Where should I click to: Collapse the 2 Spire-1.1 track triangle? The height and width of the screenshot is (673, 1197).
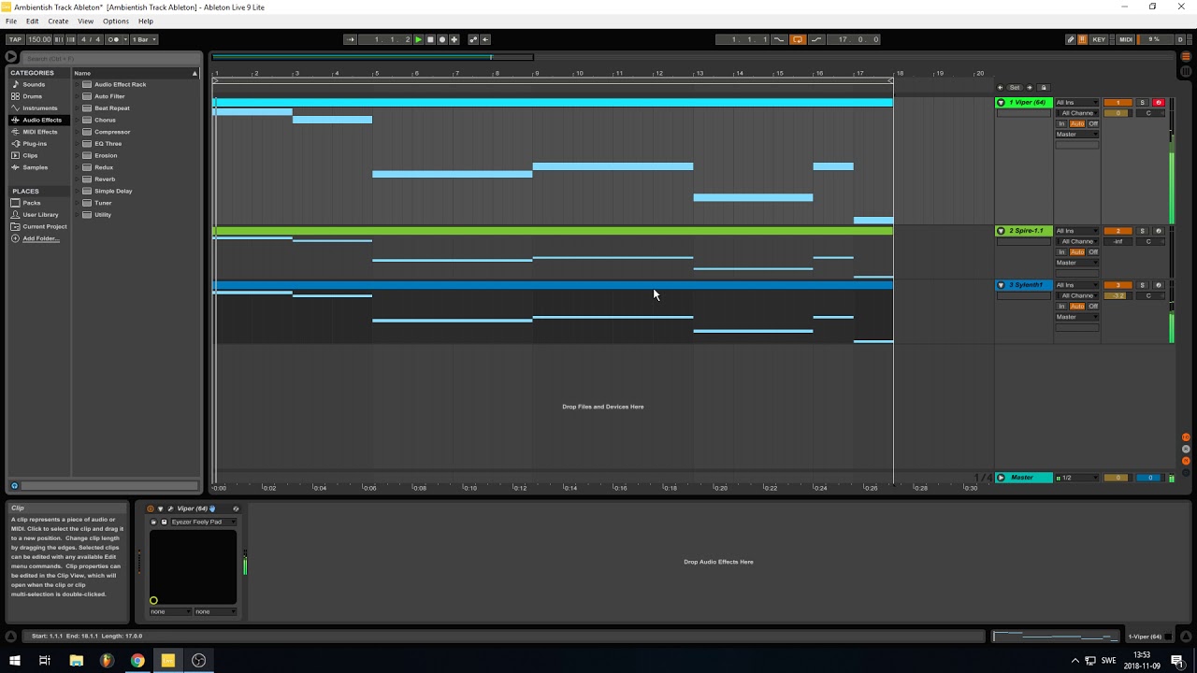pos(1001,231)
